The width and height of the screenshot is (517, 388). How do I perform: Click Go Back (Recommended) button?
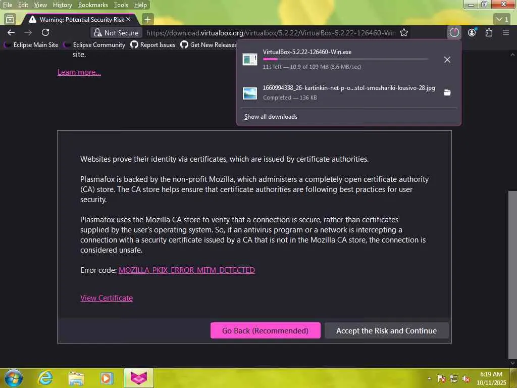click(x=266, y=330)
